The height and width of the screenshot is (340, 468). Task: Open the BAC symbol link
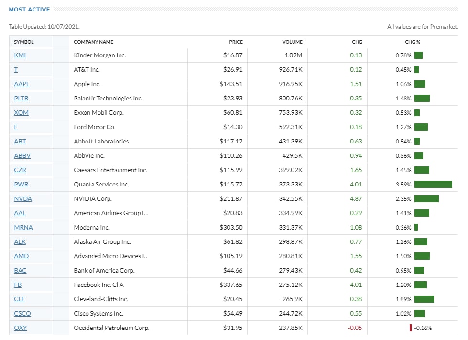(x=20, y=270)
